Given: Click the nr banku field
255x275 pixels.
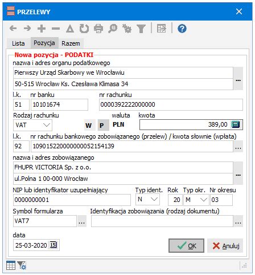Looking at the screenshot, I should click(x=59, y=104).
